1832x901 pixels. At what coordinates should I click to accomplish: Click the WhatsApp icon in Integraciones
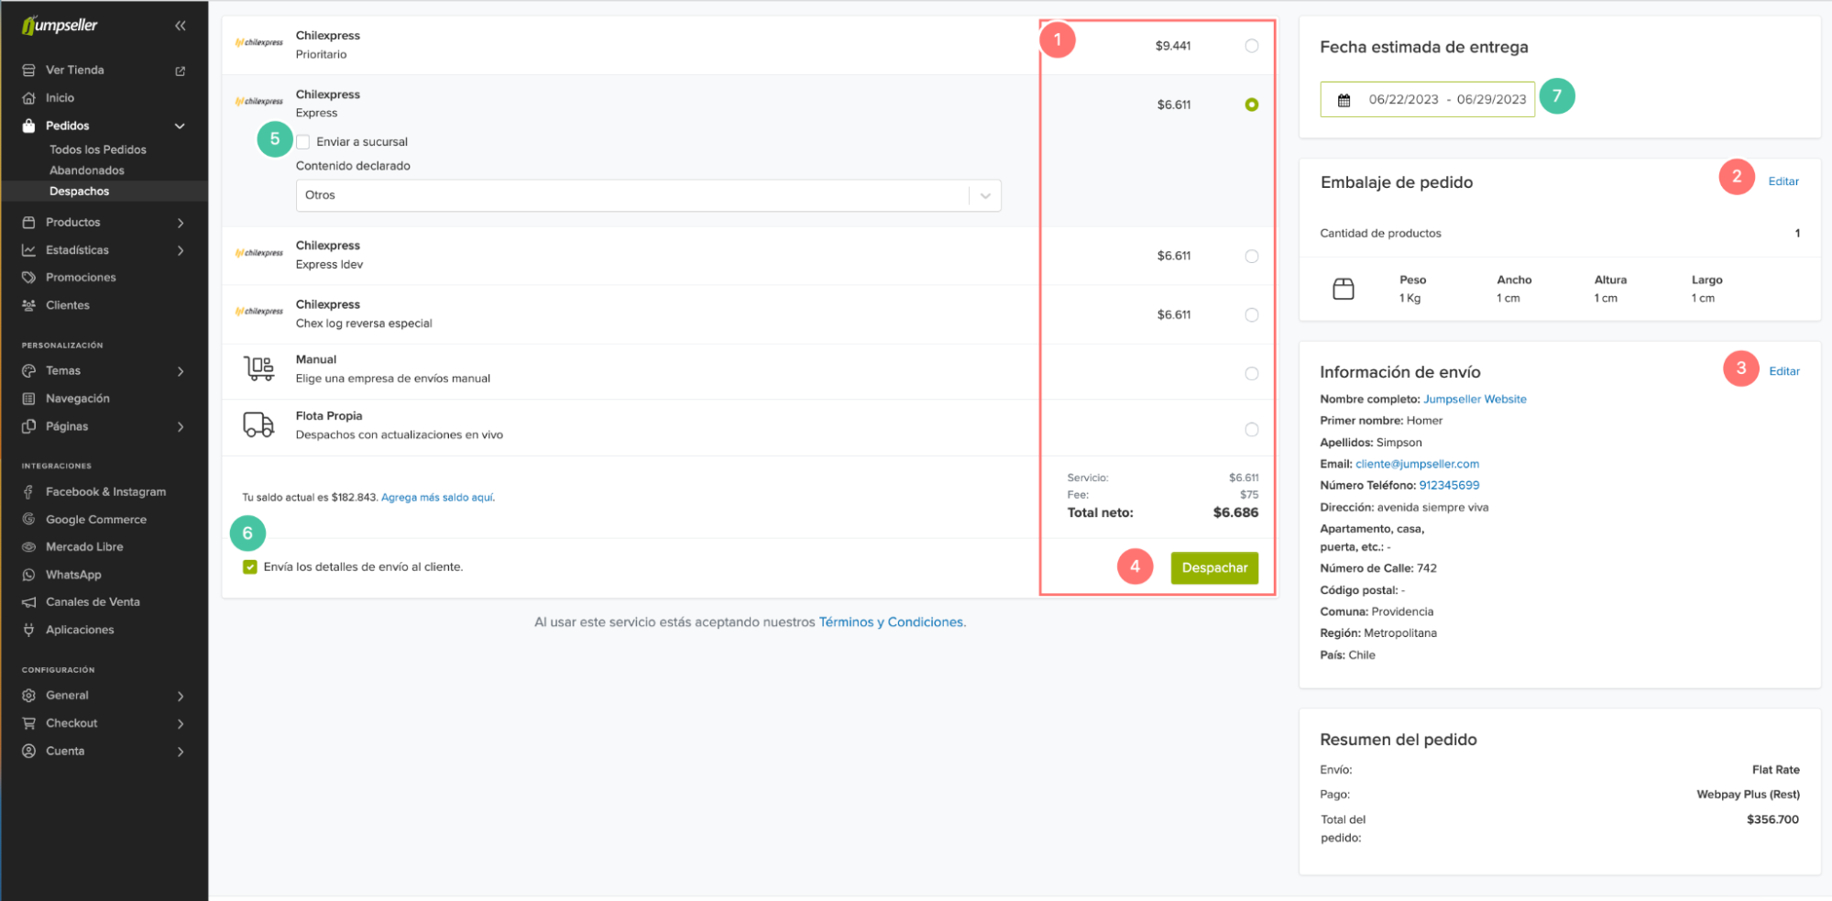29,575
